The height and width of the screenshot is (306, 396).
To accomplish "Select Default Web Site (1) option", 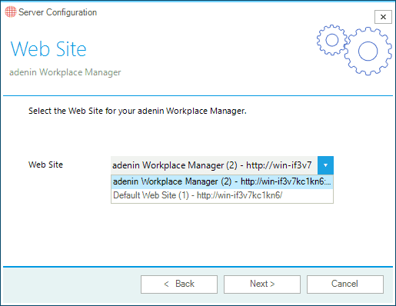I will pos(222,195).
